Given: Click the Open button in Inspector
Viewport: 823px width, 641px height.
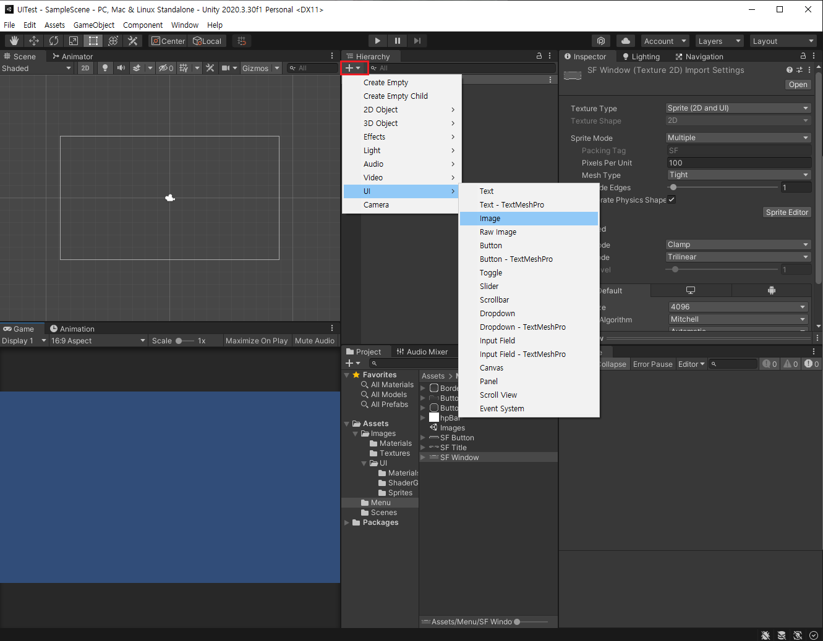Looking at the screenshot, I should click(798, 85).
